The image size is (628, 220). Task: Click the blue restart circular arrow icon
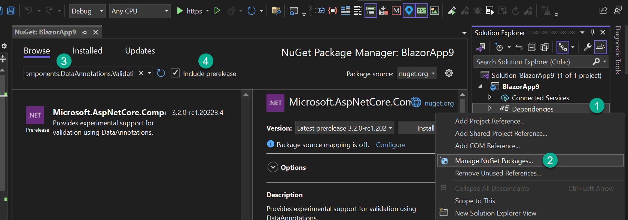251,11
